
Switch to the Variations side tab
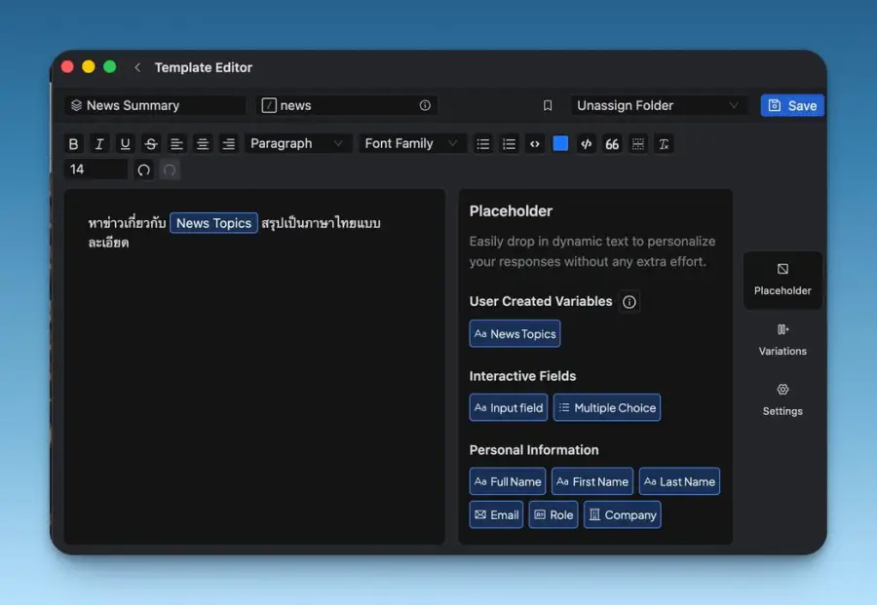coord(782,340)
